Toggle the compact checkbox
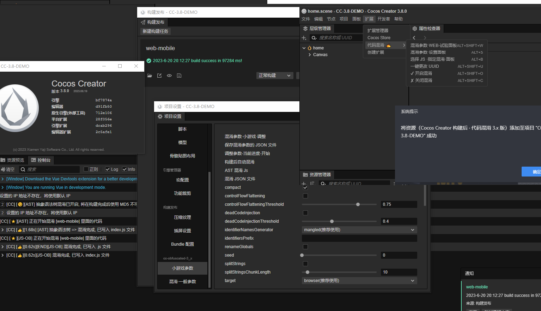 [x=305, y=187]
